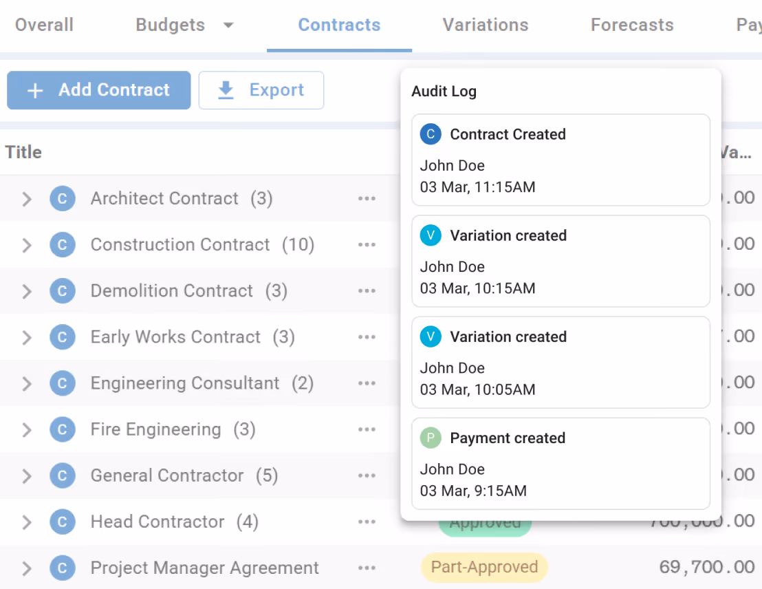Image resolution: width=762 pixels, height=589 pixels.
Task: Open more options for Engineering Consultant
Action: coord(367,383)
